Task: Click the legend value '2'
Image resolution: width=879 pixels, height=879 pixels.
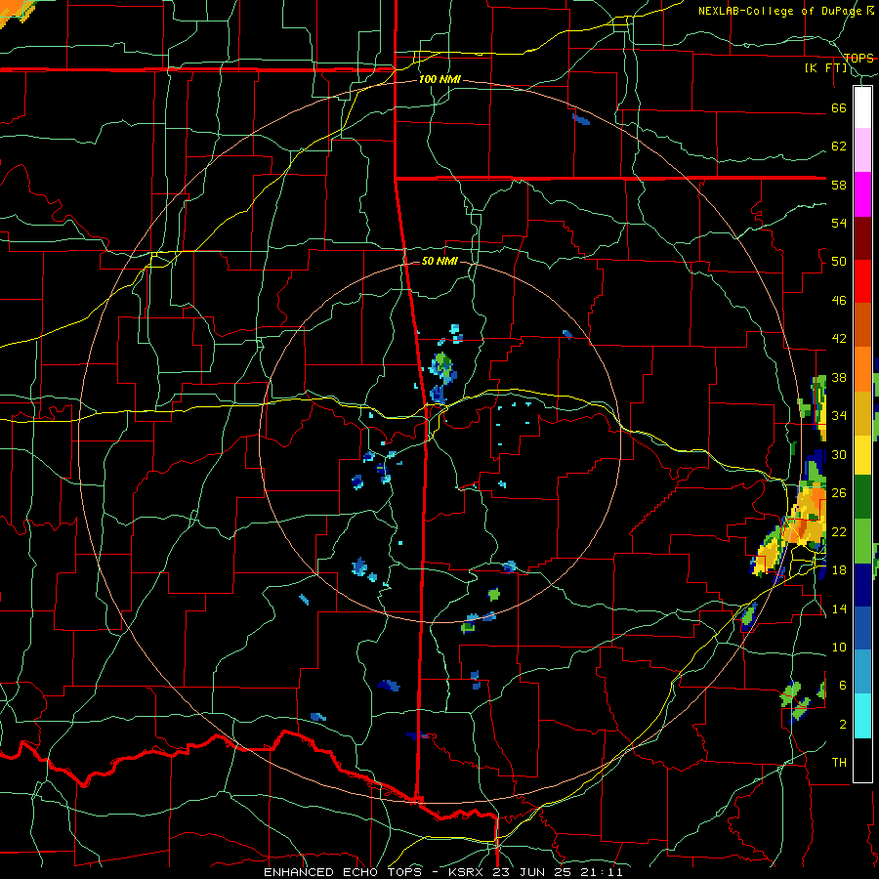Action: (843, 725)
